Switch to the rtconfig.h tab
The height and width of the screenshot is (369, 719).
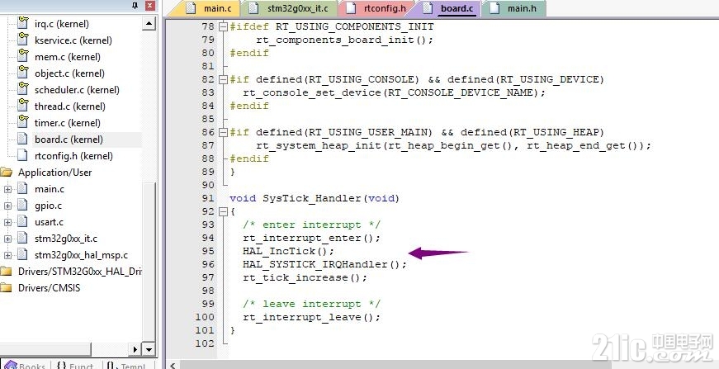[377, 9]
